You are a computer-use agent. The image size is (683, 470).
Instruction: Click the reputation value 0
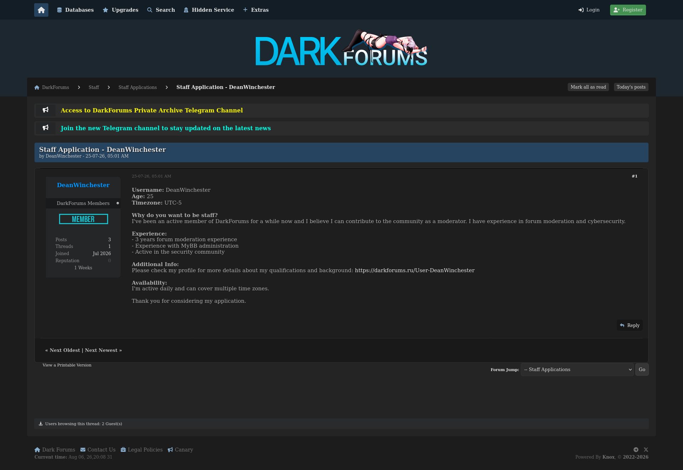pos(110,261)
